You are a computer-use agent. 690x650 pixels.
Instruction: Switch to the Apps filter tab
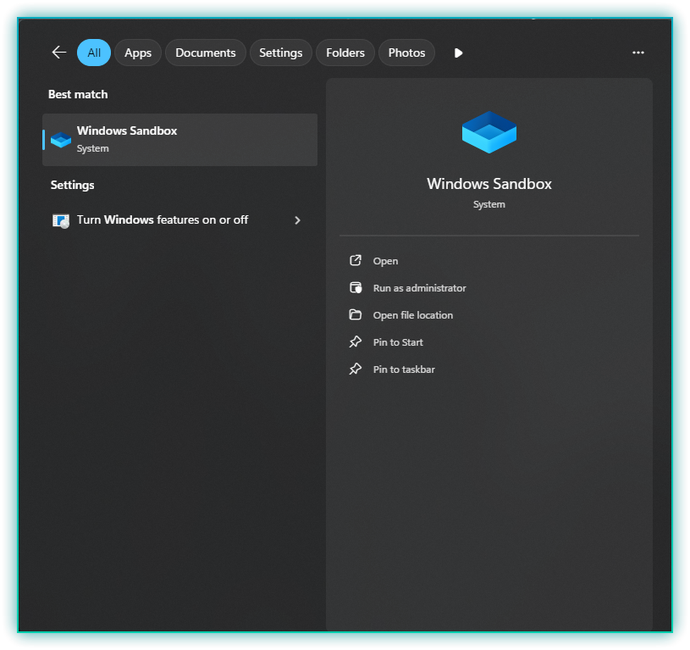tap(138, 53)
